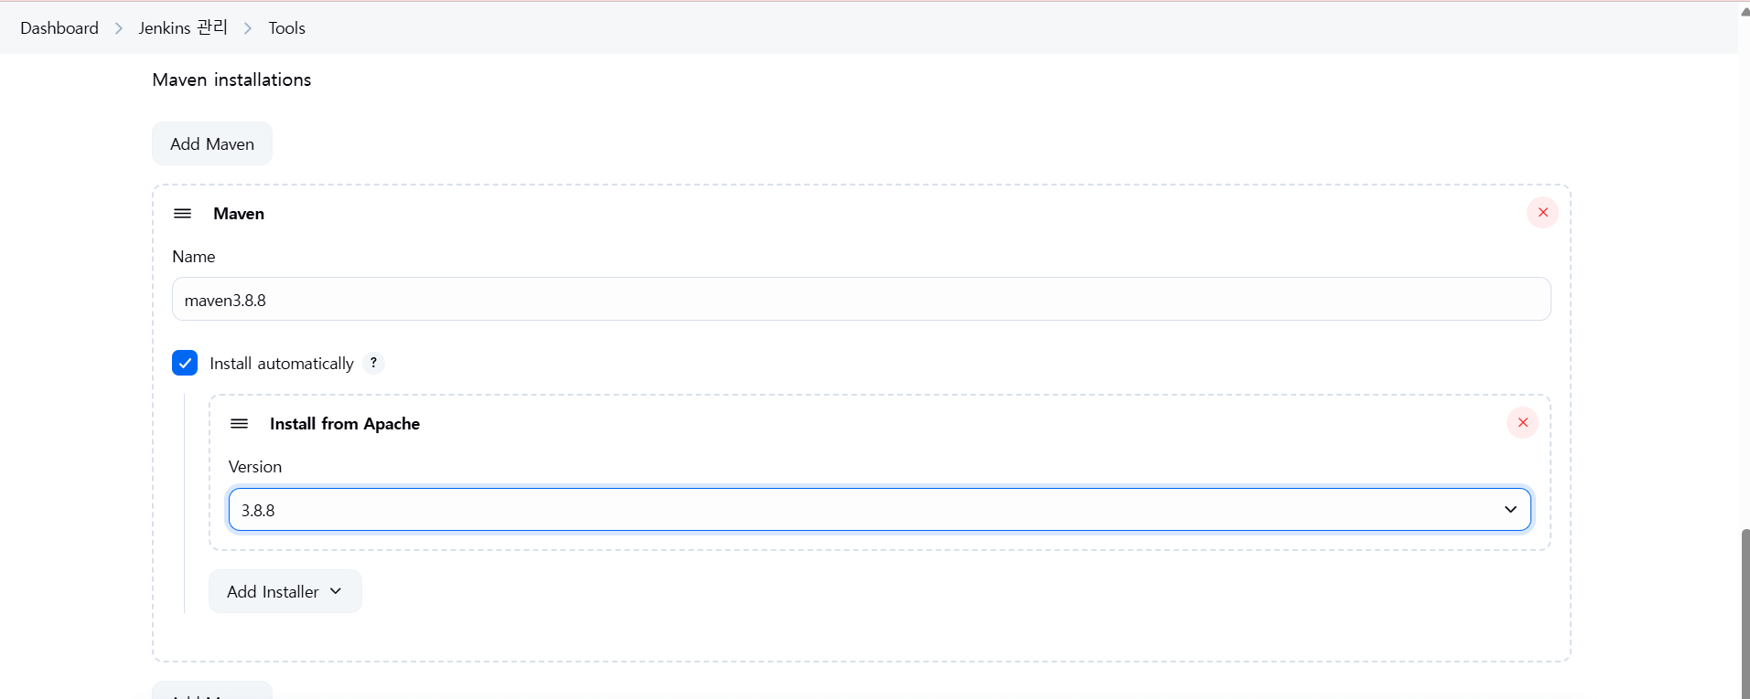1750x699 pixels.
Task: Uncheck Install automatically checkbox
Action: tap(185, 363)
